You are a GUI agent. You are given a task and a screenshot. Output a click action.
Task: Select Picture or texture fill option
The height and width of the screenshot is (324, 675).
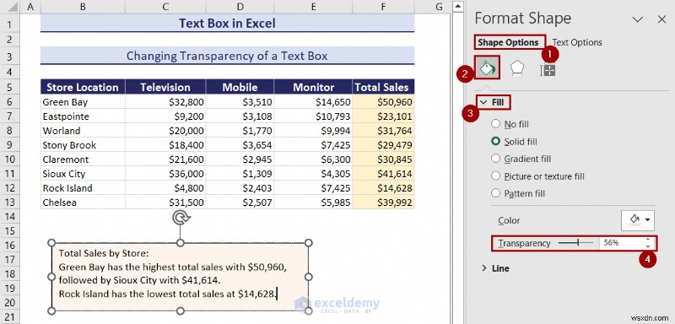538,176
